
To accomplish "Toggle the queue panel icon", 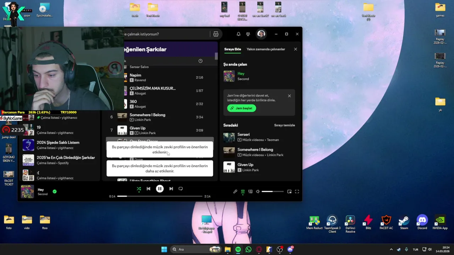I will [243, 192].
